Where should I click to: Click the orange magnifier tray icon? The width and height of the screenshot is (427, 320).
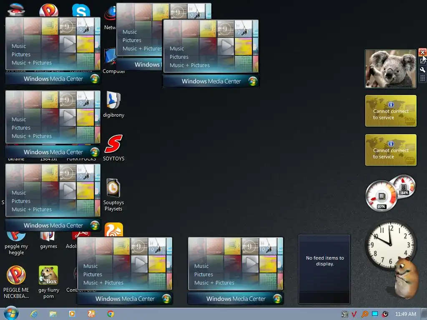[x=364, y=314]
